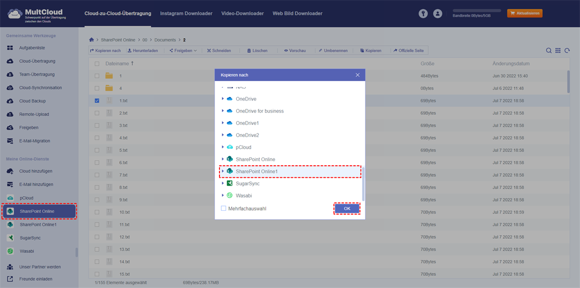Switch to grid view icon
This screenshot has height=288, width=580.
558,51
